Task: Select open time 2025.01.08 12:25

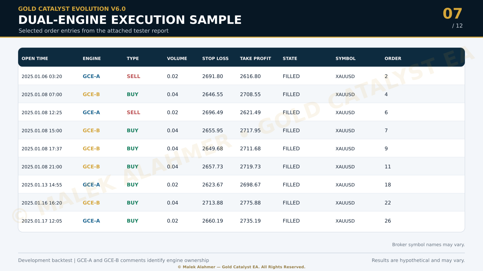Action: [42, 113]
